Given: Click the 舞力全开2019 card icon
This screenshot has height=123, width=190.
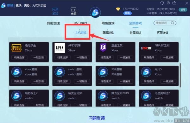Looking at the screenshot, I should click(x=103, y=96).
